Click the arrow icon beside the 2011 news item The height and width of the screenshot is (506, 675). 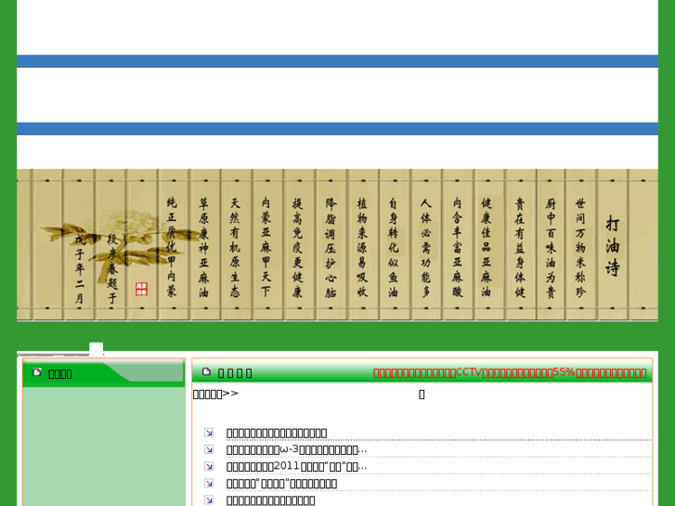(209, 466)
